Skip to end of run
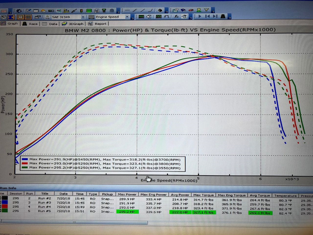Image resolution: width=313 pixels, height=235 pixels. [215, 16]
